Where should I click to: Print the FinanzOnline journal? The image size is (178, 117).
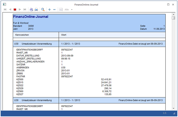[36, 9]
